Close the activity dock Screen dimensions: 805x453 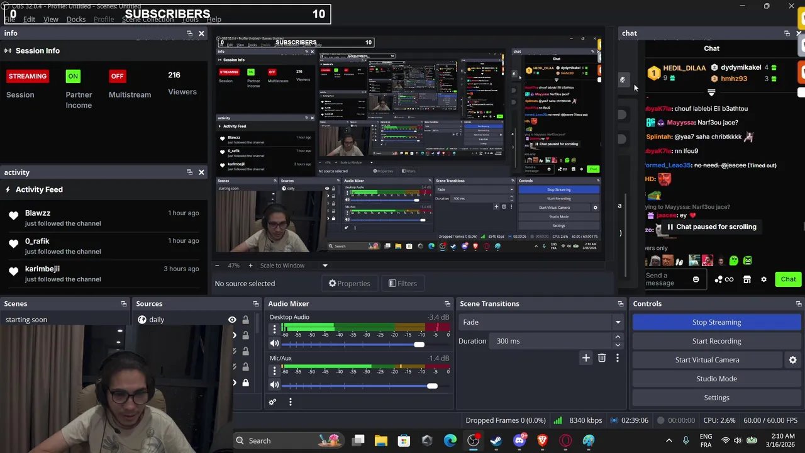(201, 172)
